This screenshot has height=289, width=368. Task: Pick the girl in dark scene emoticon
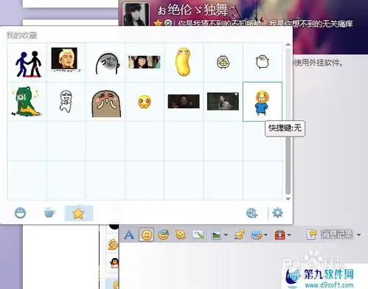click(x=223, y=101)
